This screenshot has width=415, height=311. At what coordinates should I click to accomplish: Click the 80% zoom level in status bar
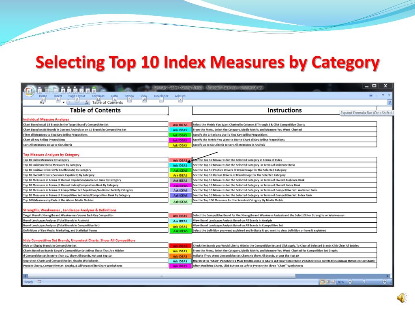pos(341,282)
